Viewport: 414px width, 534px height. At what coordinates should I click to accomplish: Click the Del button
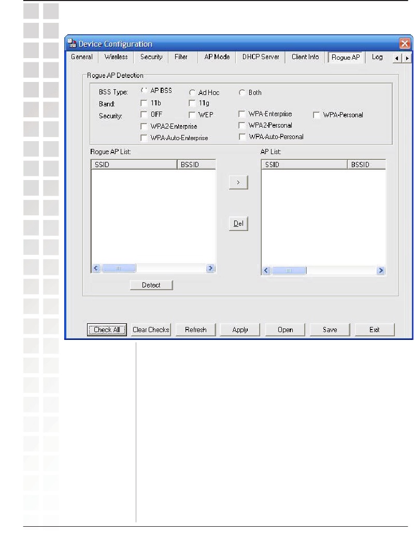click(x=238, y=224)
